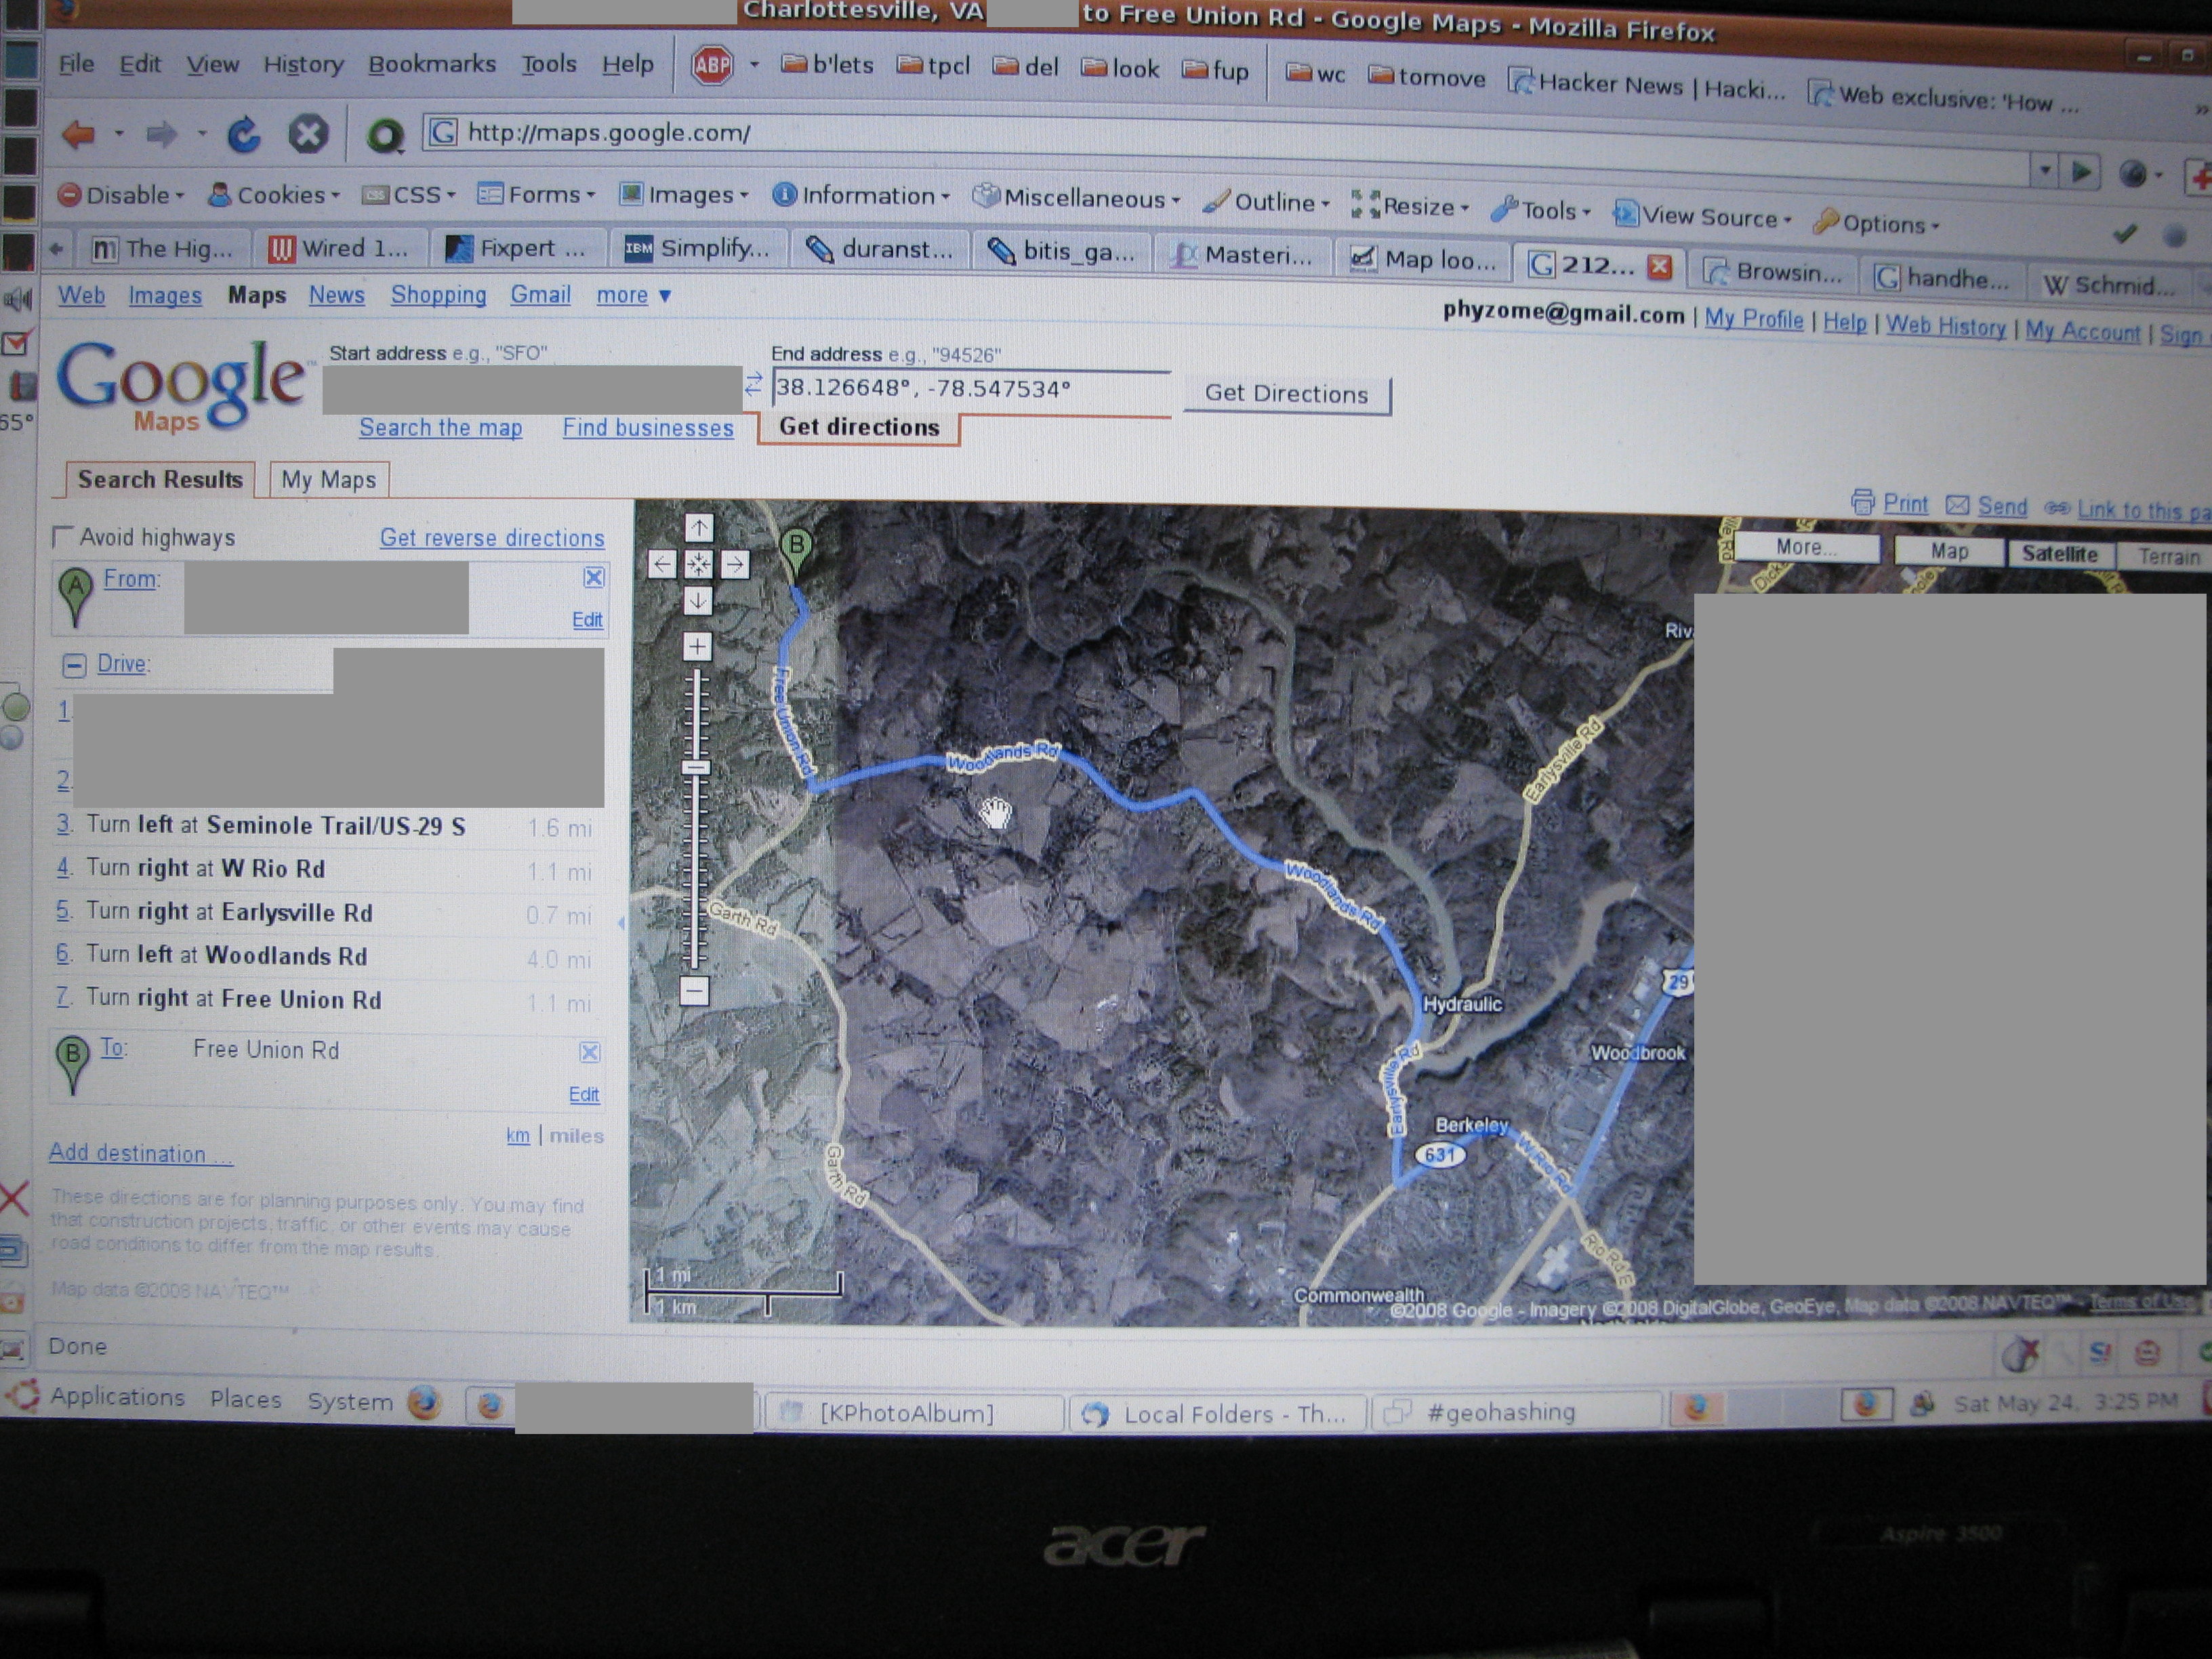Open the Firefox Tools menu
The height and width of the screenshot is (1659, 2212).
click(549, 64)
